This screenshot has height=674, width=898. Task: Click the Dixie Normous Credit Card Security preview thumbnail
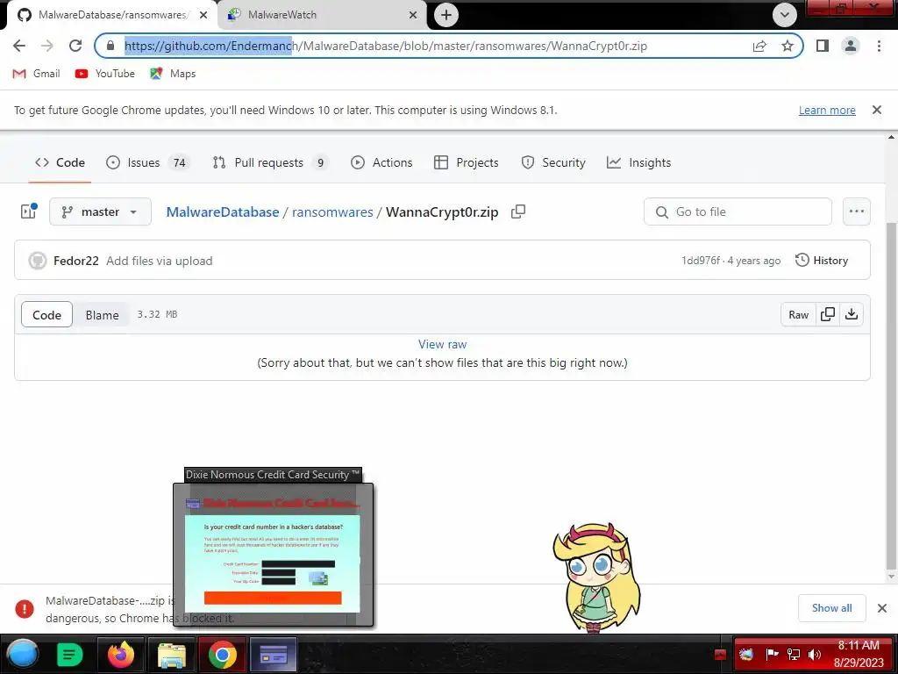coord(274,555)
